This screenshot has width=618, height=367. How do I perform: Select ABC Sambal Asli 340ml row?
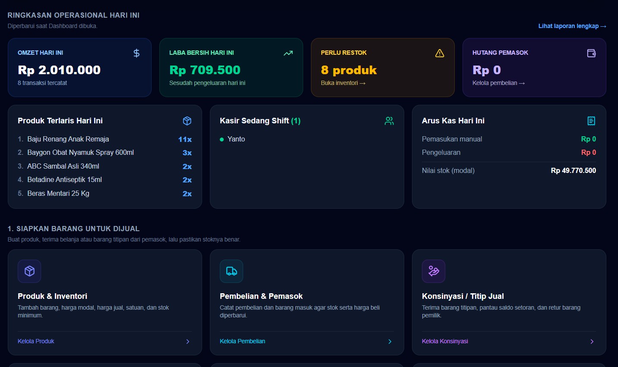click(105, 166)
